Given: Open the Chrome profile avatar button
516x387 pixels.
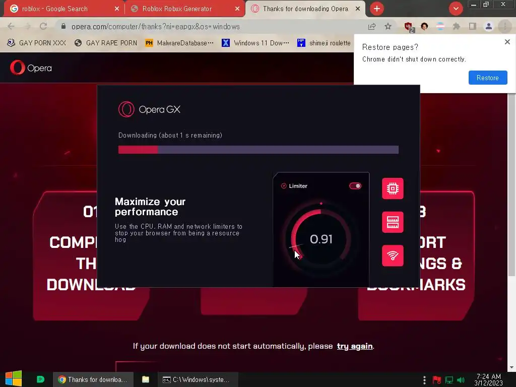Looking at the screenshot, I should (x=489, y=26).
